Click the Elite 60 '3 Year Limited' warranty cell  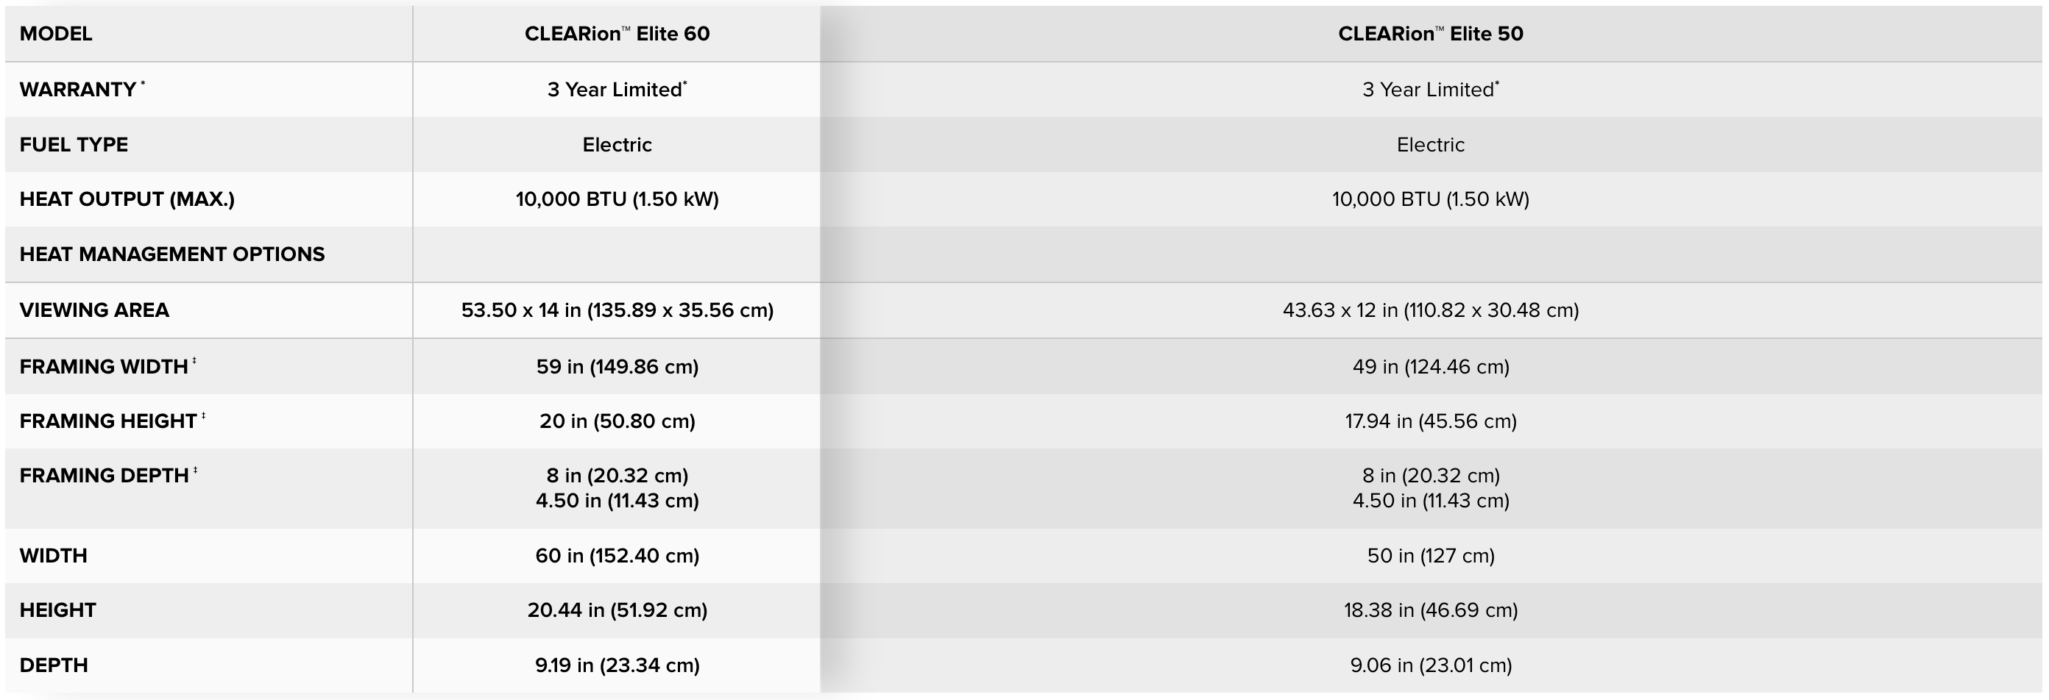[x=617, y=89]
